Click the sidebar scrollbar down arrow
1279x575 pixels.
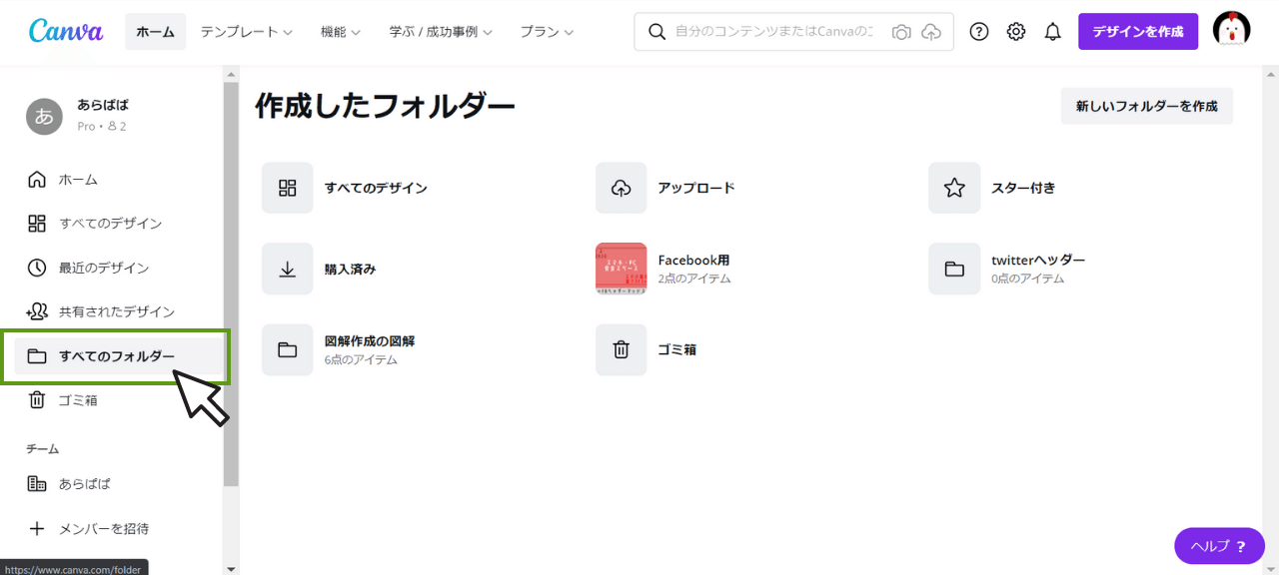pyautogui.click(x=231, y=568)
